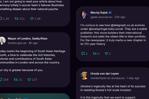
Task: Open Sadiq Khan's profile avatar
Action: coord(3,41)
